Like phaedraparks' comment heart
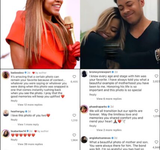 coord(156,111)
